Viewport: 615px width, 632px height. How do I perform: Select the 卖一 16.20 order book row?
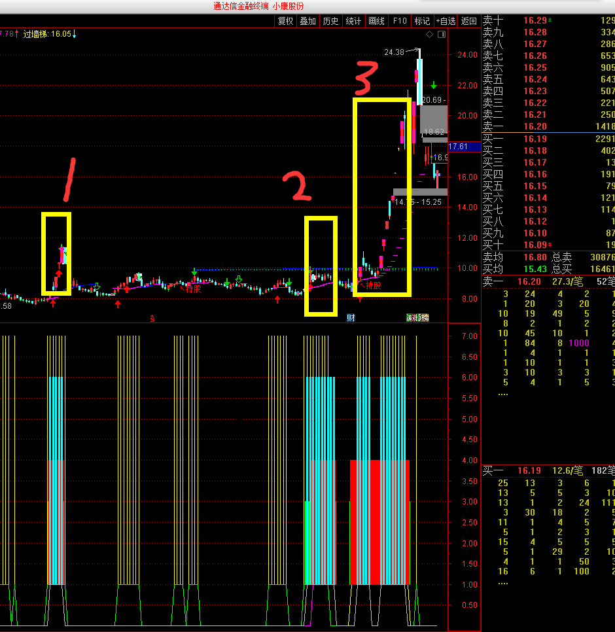pyautogui.click(x=548, y=126)
